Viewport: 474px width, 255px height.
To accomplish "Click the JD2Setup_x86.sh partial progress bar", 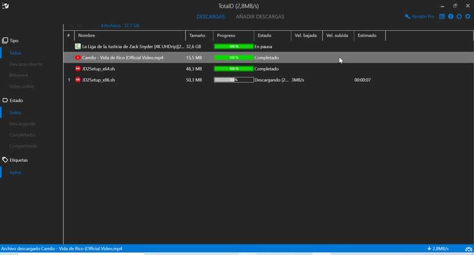I will point(233,80).
